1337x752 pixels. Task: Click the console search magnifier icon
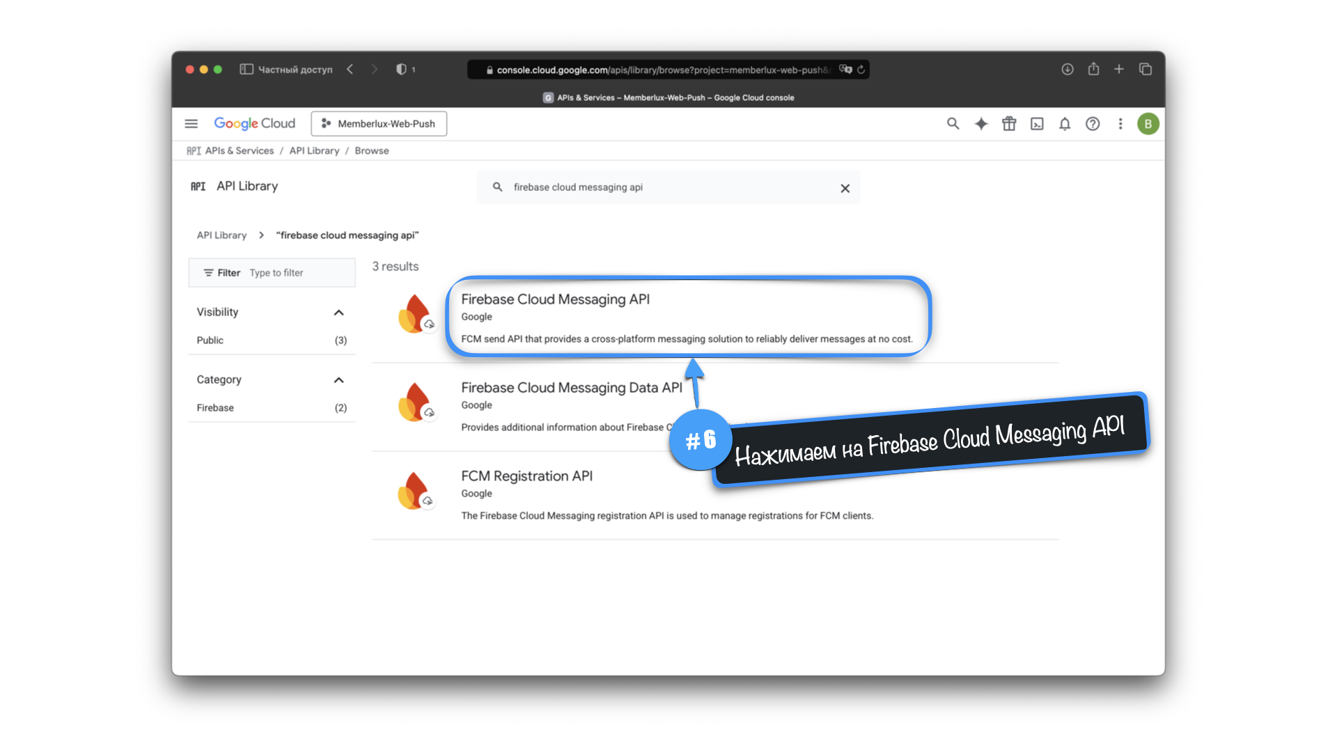tap(953, 124)
